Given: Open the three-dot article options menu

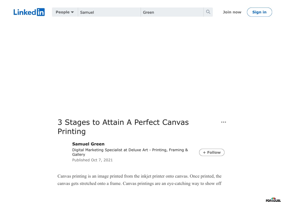Looking at the screenshot, I should coord(223,122).
